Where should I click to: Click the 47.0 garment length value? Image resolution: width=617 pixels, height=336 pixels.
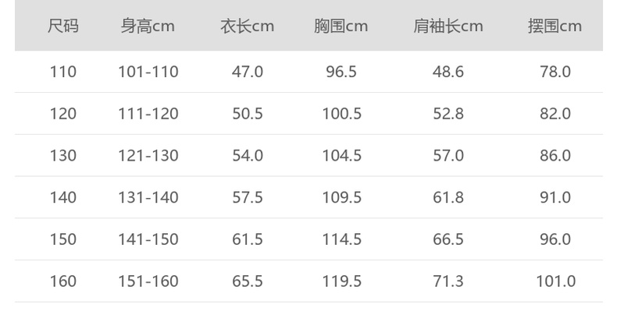click(x=248, y=73)
